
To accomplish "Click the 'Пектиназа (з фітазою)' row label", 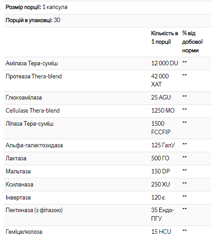I will click(x=34, y=210).
